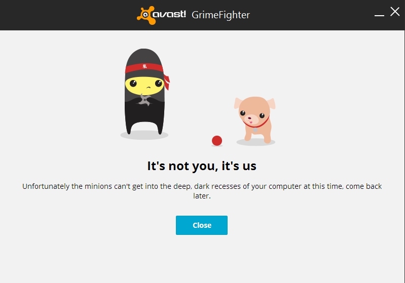Click the ninja's headband knot tail

click(167, 82)
